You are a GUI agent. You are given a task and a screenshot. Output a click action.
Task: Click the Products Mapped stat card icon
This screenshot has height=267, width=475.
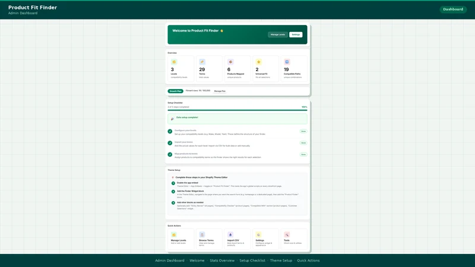coord(230,62)
